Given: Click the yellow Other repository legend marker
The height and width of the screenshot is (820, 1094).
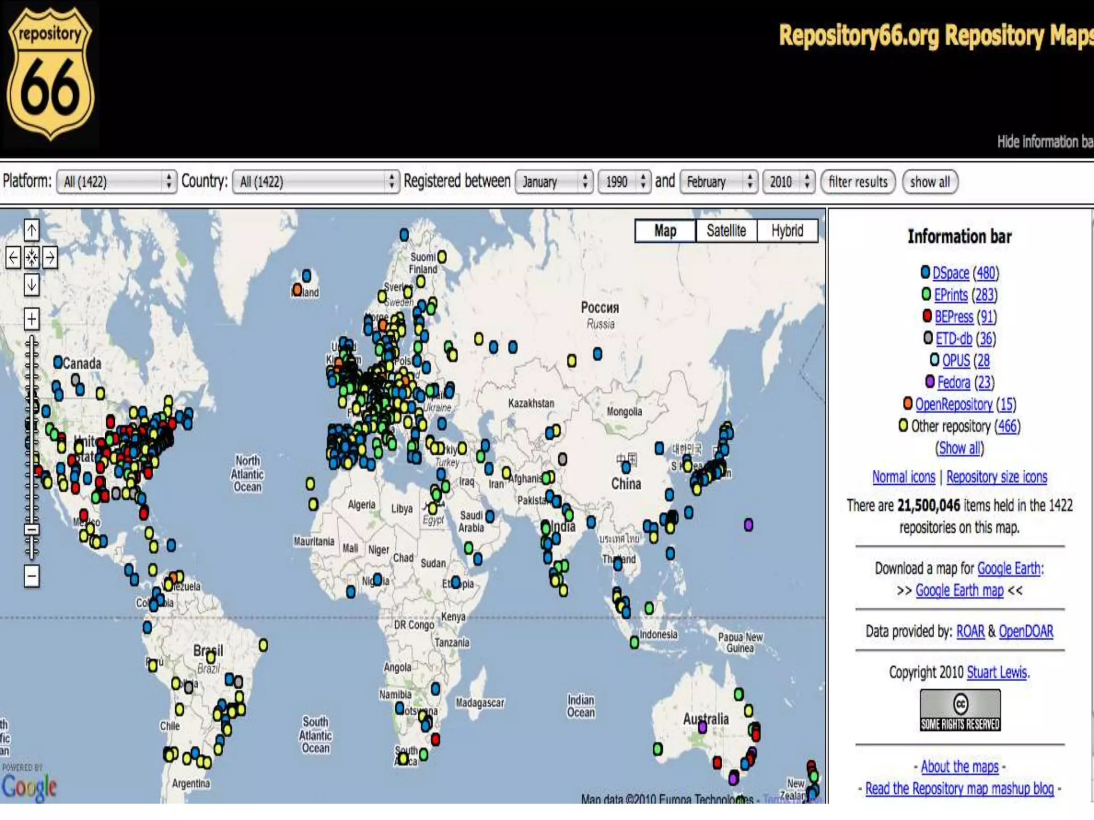Looking at the screenshot, I should (903, 425).
